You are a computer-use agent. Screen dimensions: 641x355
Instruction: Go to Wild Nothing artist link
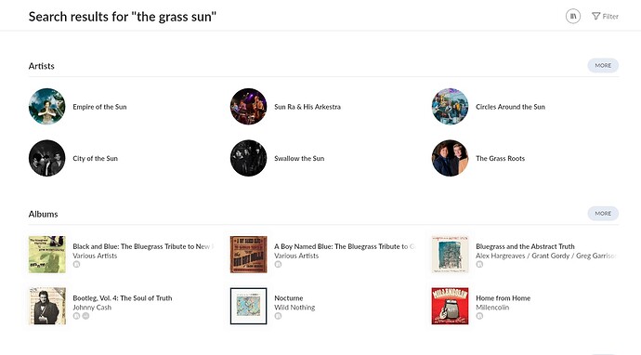(294, 308)
